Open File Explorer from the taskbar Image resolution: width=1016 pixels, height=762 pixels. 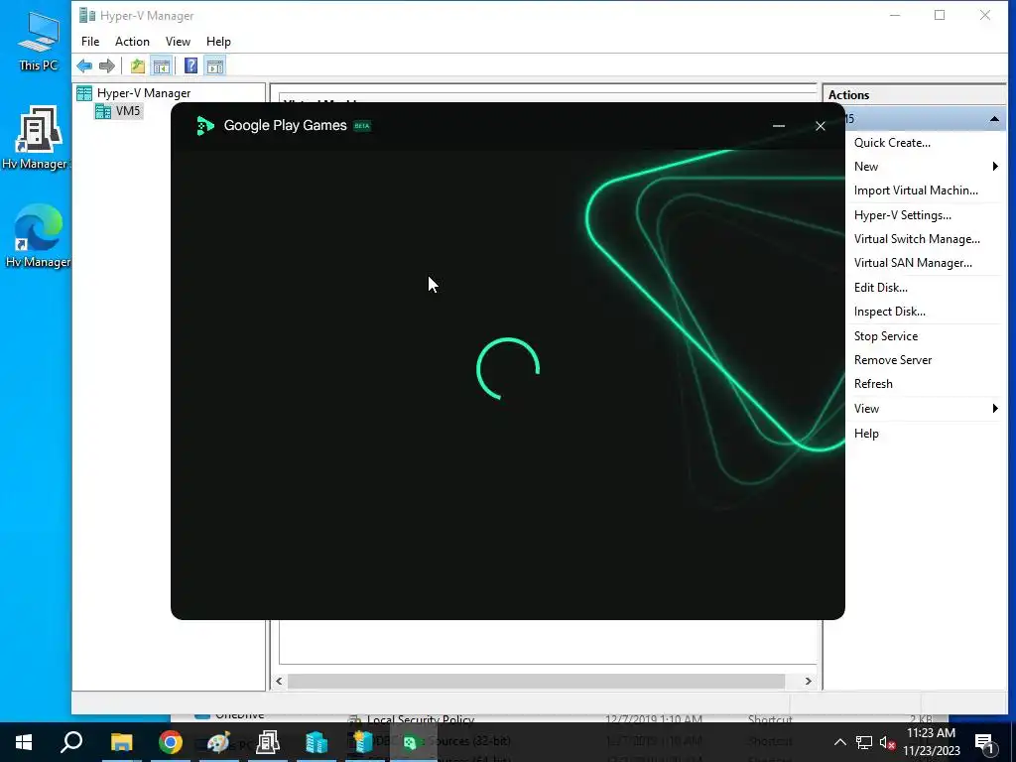(x=121, y=742)
